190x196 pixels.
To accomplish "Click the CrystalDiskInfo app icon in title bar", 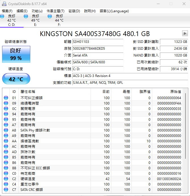I will 4,4.
